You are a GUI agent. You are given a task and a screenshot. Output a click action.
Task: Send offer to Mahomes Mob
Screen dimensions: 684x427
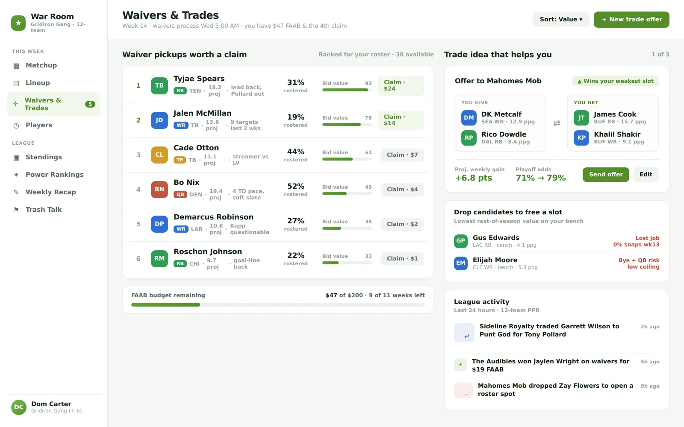[606, 174]
